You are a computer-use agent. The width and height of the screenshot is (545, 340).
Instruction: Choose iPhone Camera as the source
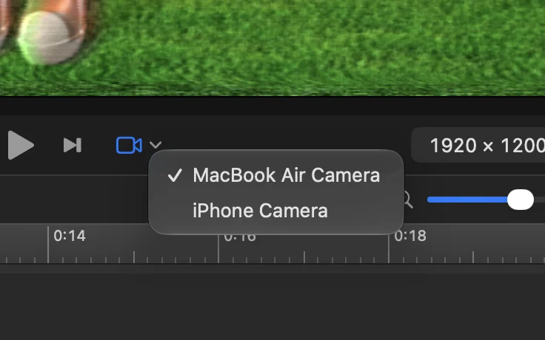(276, 211)
